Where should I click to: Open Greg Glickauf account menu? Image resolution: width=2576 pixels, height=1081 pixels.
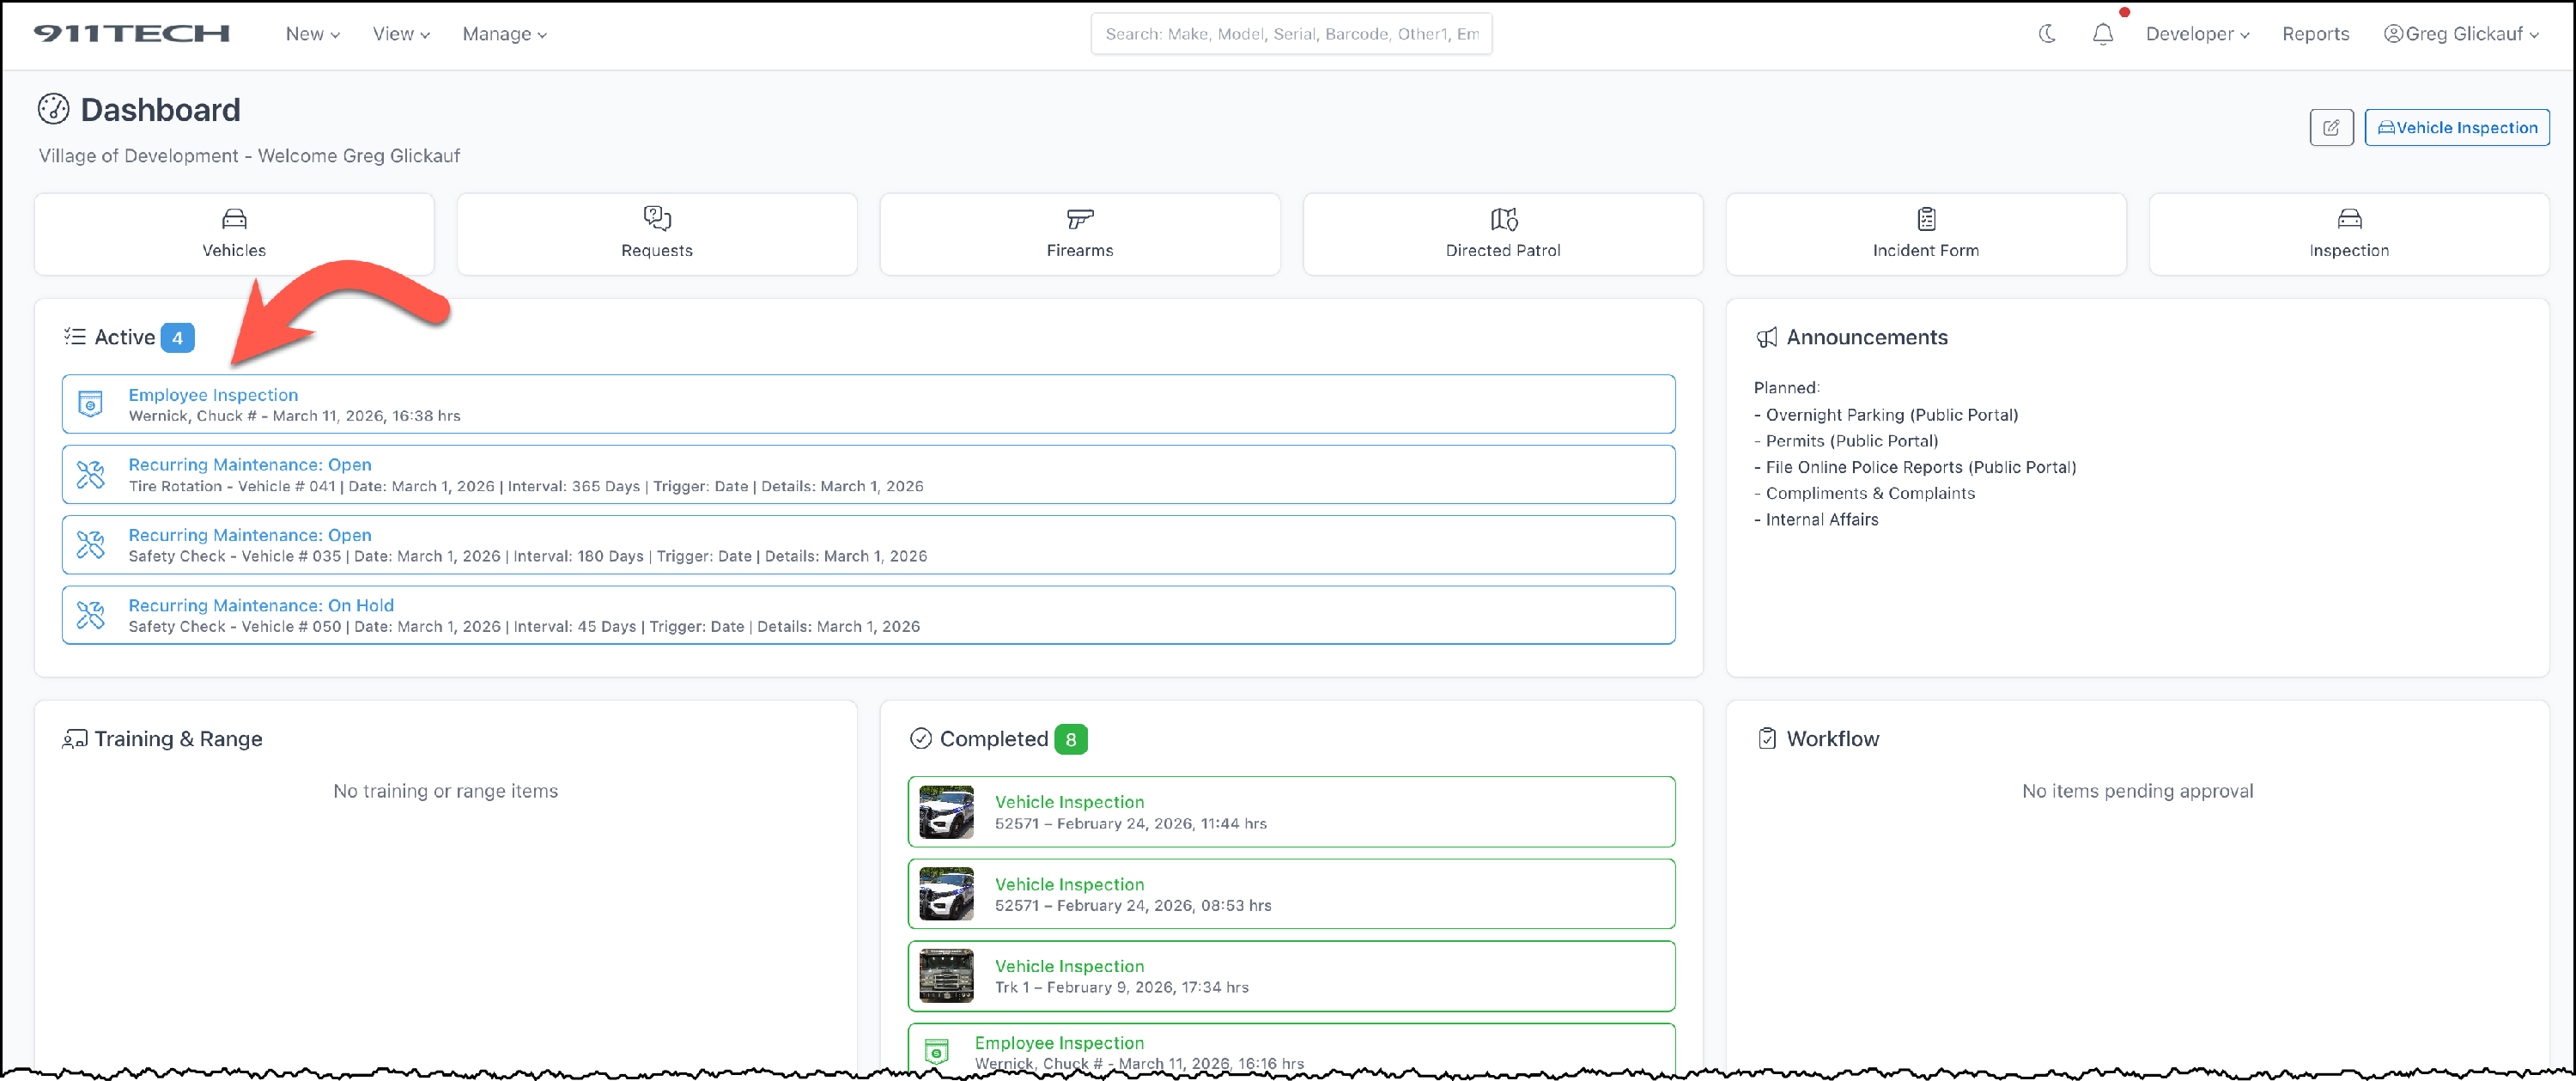[2461, 34]
